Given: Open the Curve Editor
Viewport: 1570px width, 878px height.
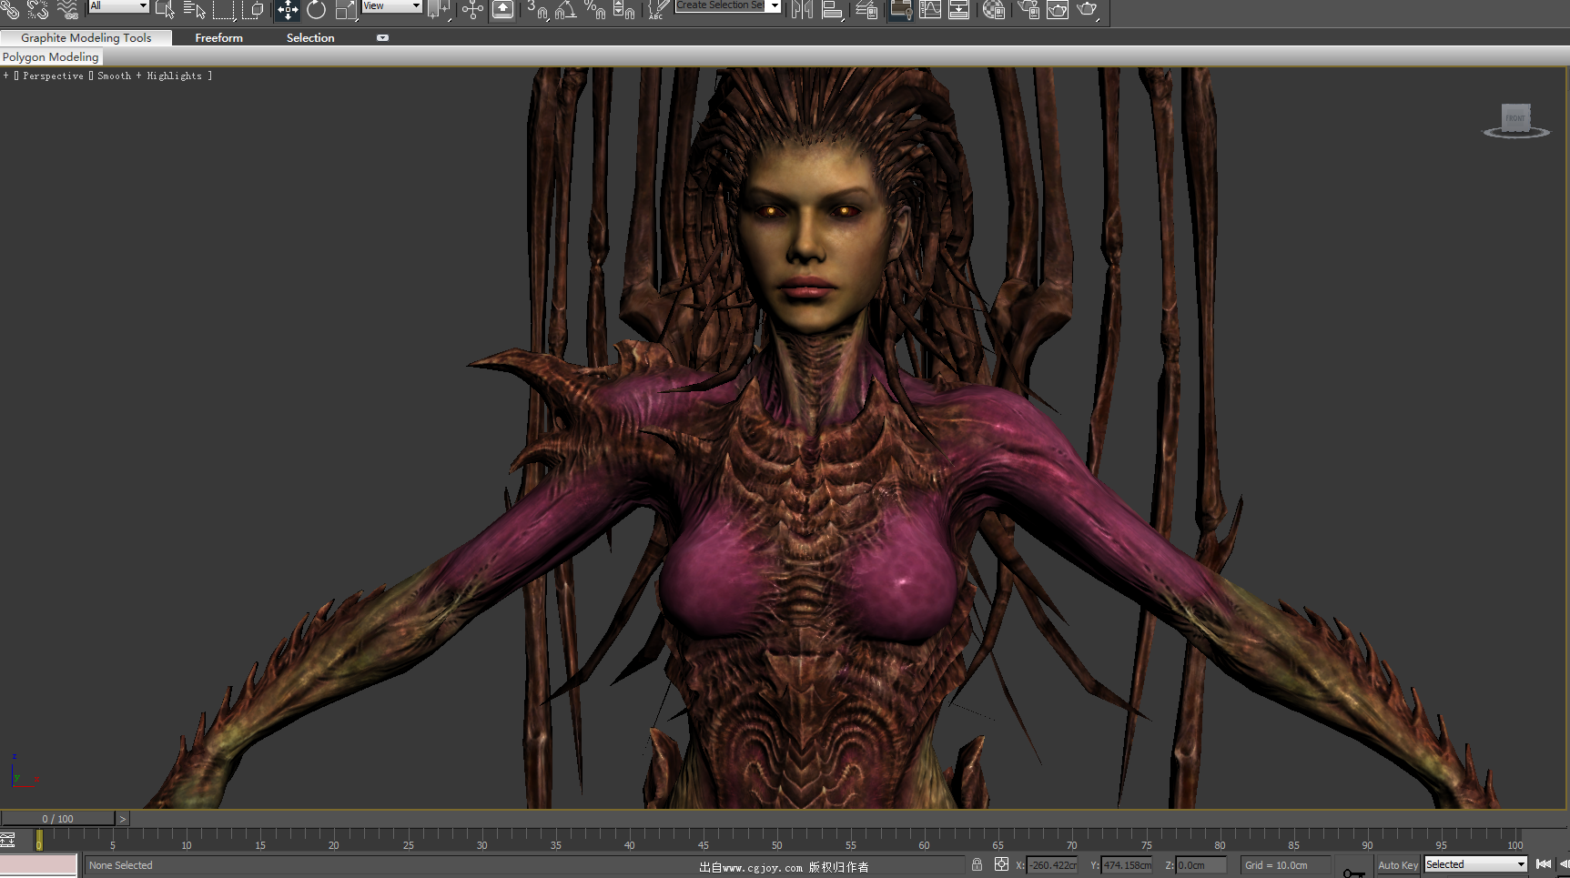Looking at the screenshot, I should (930, 9).
